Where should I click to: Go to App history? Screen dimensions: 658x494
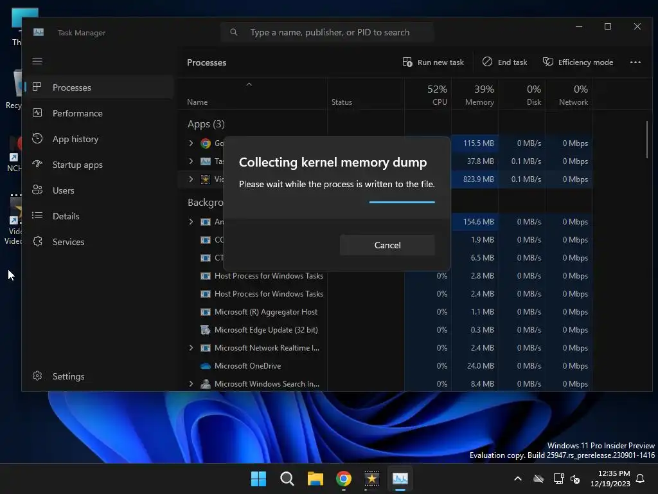[99, 139]
